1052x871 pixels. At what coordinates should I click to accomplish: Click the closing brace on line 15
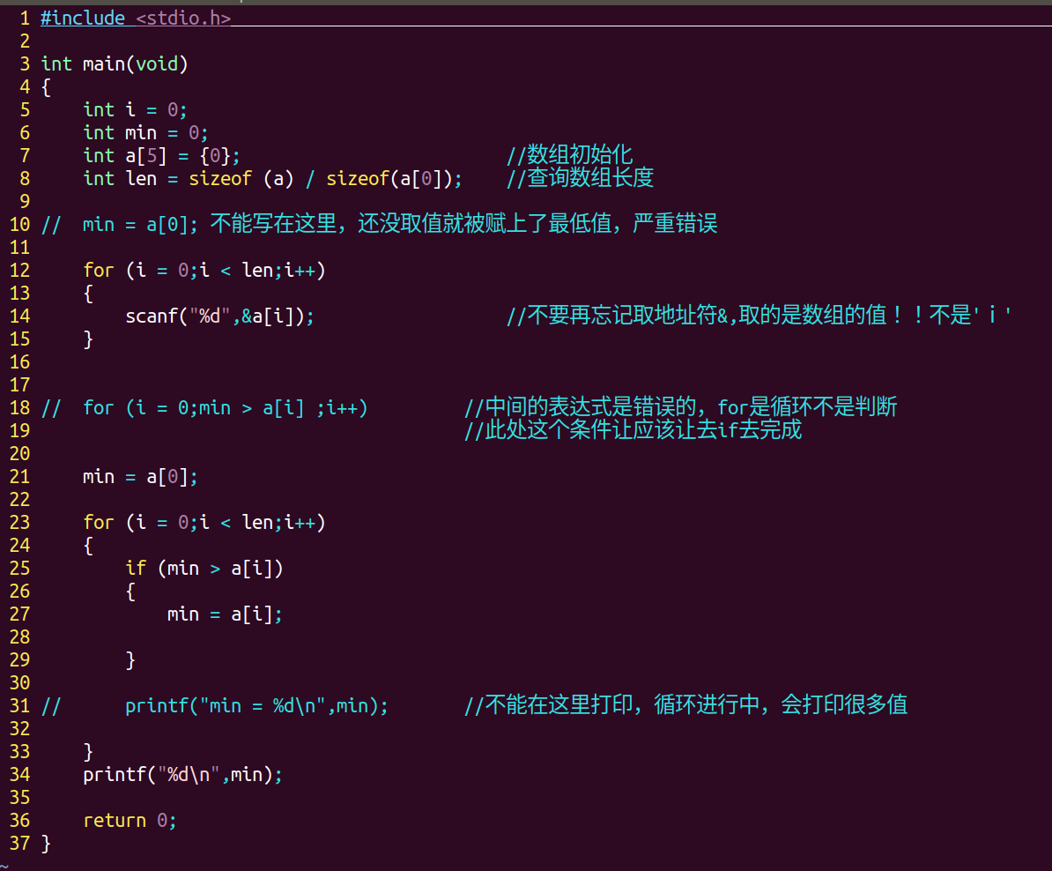[88, 339]
